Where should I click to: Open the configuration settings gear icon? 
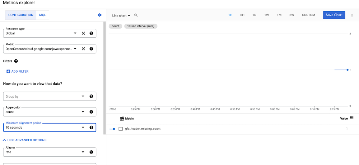point(99,15)
